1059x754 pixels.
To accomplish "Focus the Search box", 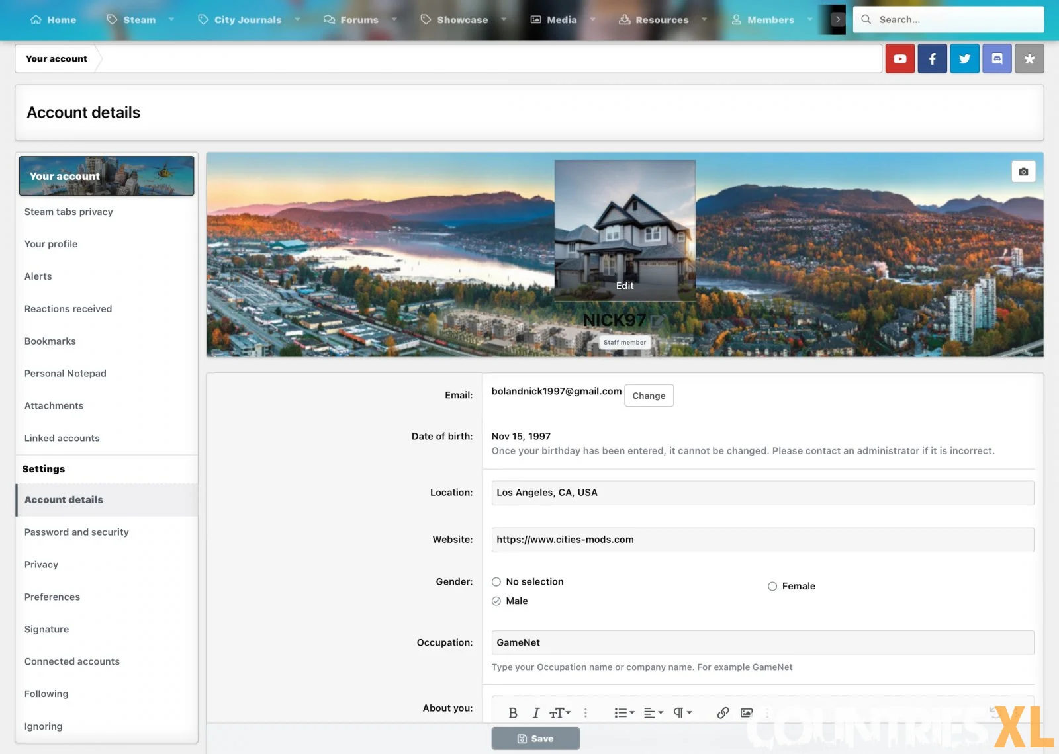I will click(x=948, y=20).
